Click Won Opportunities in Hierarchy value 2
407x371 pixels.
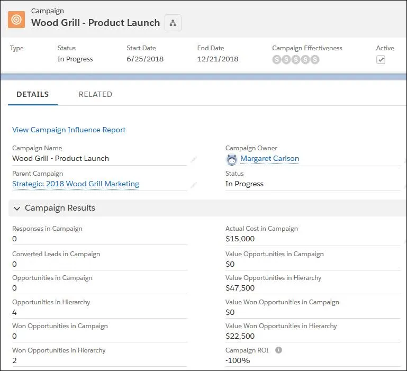click(14, 360)
